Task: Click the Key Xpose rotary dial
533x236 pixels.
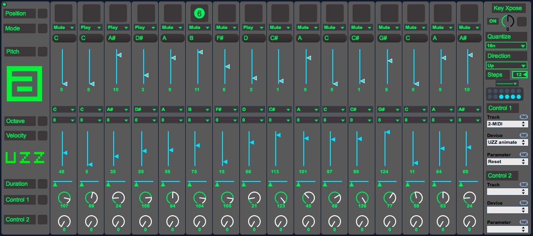Action: [x=508, y=21]
